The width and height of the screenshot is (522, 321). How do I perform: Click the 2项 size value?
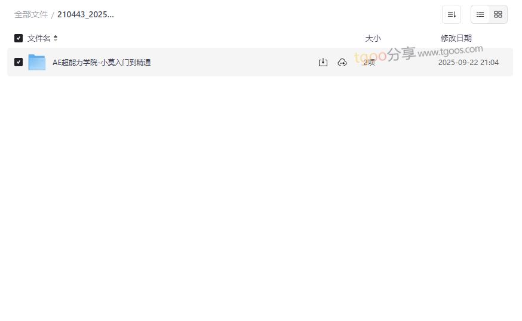[x=369, y=62]
